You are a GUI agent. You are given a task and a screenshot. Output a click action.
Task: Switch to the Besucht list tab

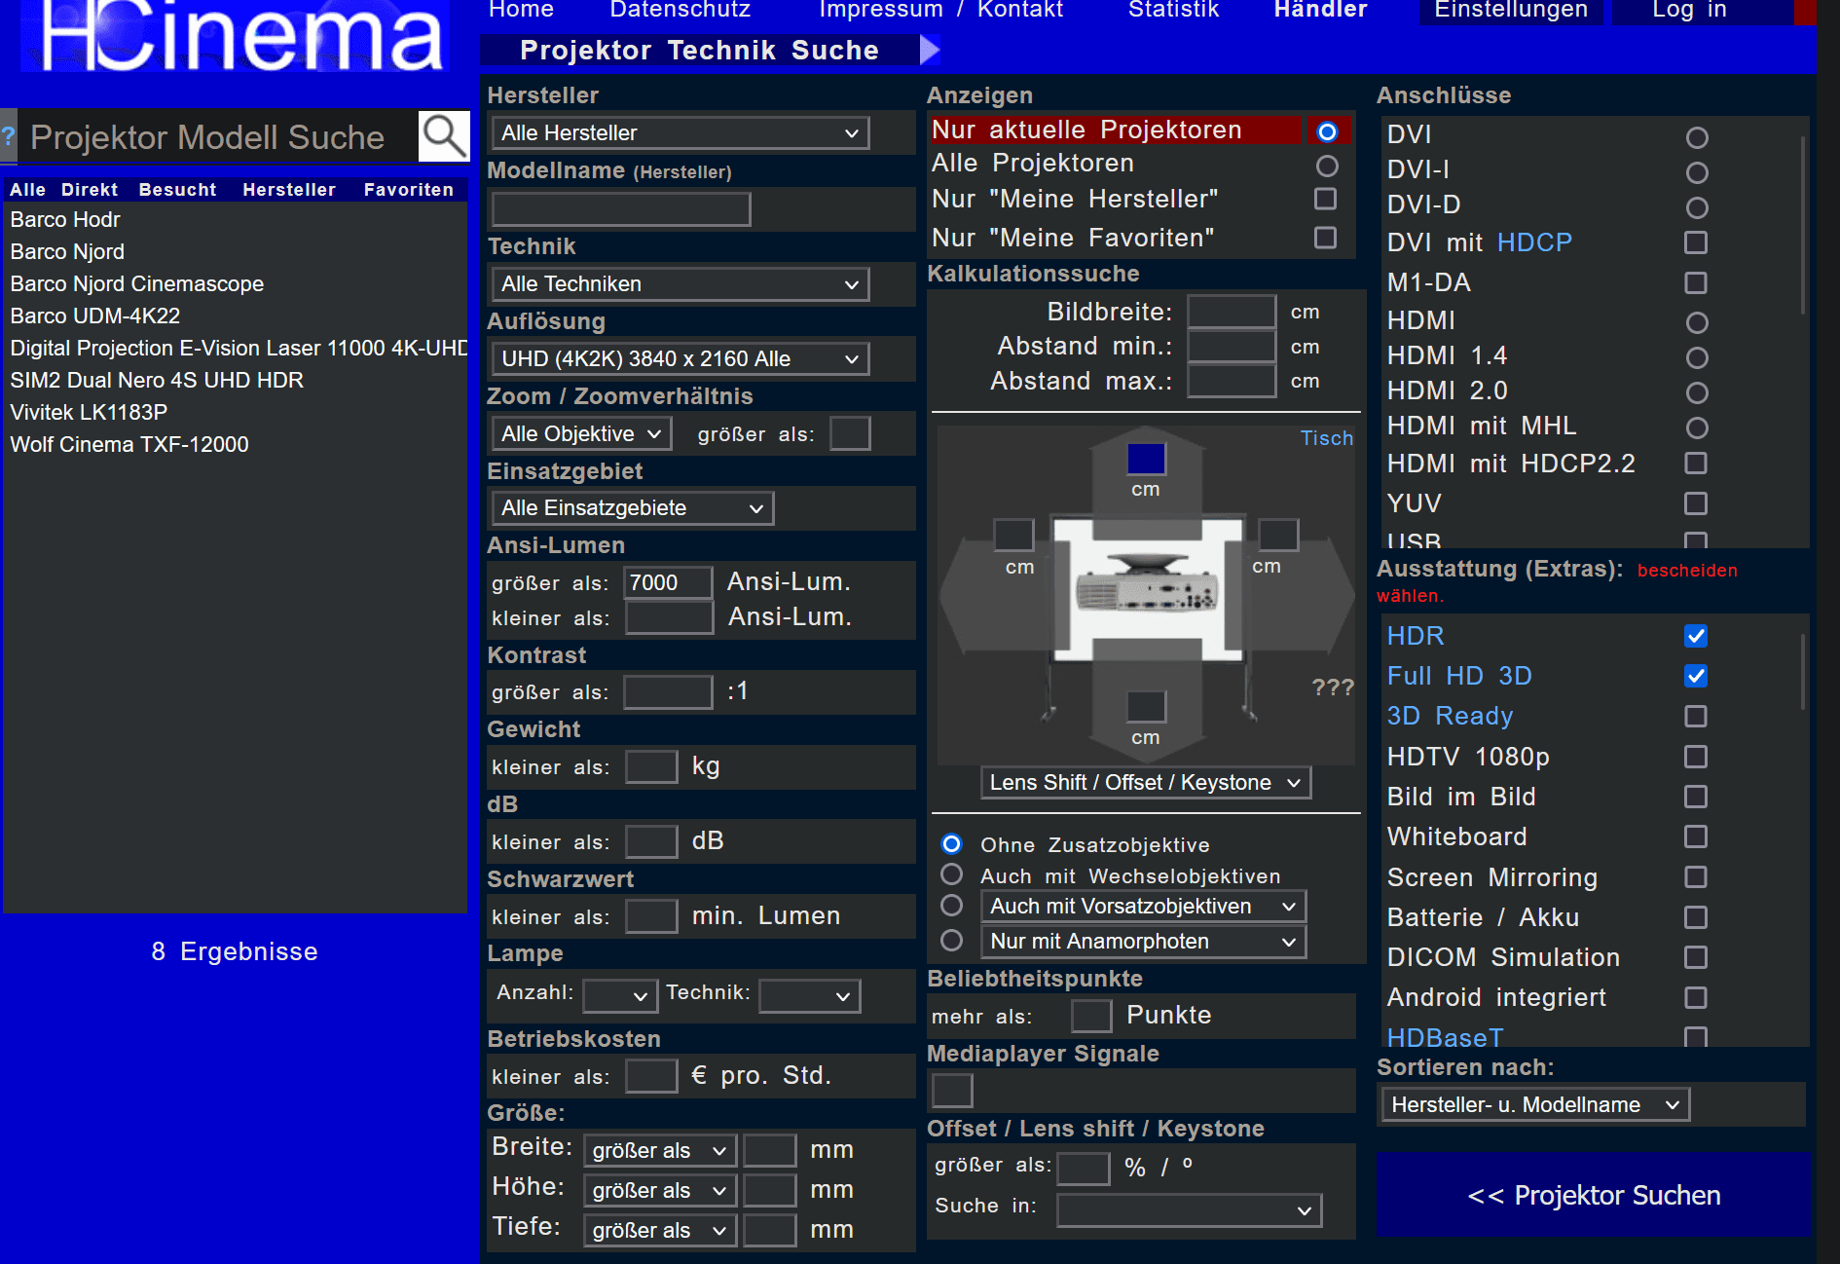pyautogui.click(x=177, y=190)
